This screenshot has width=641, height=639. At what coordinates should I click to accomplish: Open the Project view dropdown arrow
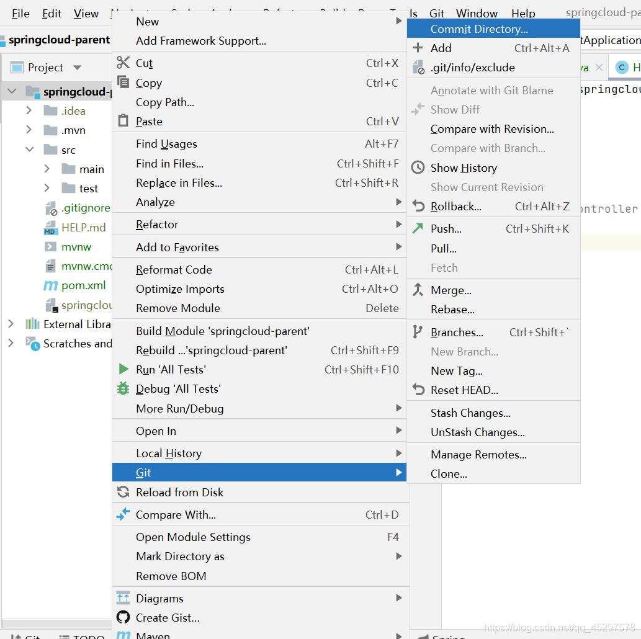click(77, 68)
